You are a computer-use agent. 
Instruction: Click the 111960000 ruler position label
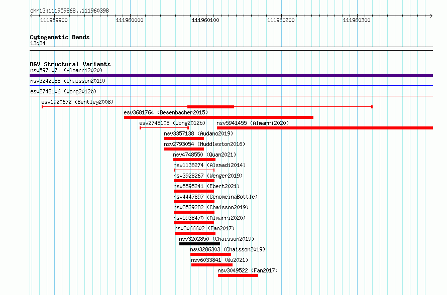pos(130,20)
